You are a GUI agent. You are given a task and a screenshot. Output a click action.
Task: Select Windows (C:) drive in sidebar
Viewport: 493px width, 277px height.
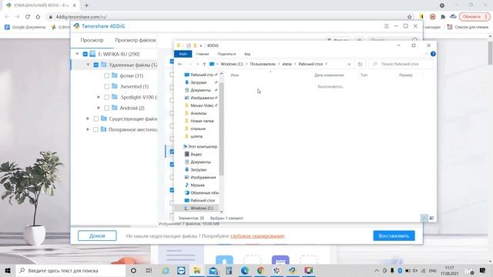point(202,209)
